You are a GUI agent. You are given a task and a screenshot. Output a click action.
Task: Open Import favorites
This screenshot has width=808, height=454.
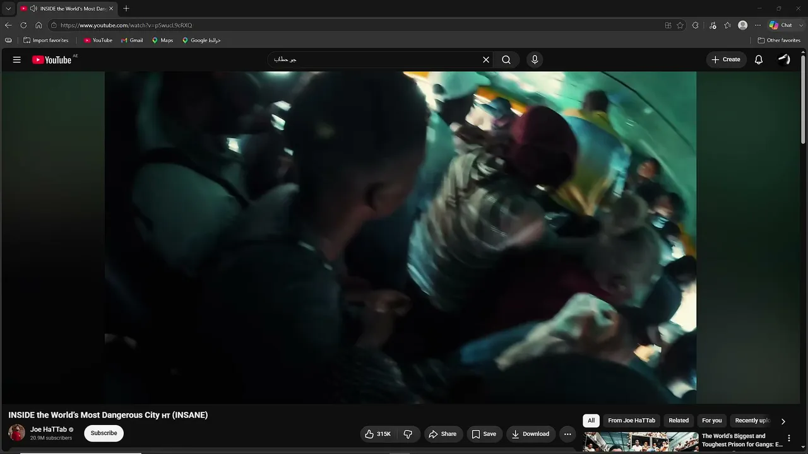click(x=45, y=40)
